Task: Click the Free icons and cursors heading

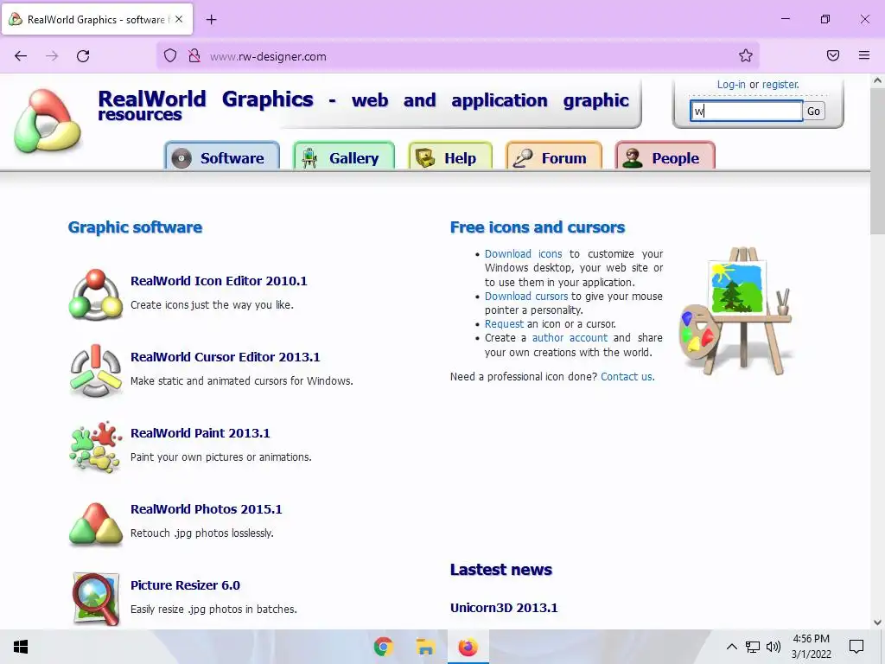Action: click(538, 227)
